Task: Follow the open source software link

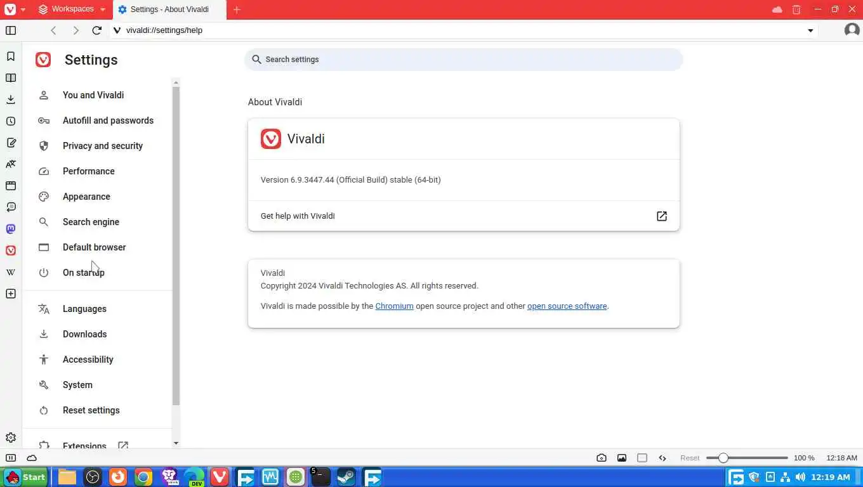Action: (567, 306)
